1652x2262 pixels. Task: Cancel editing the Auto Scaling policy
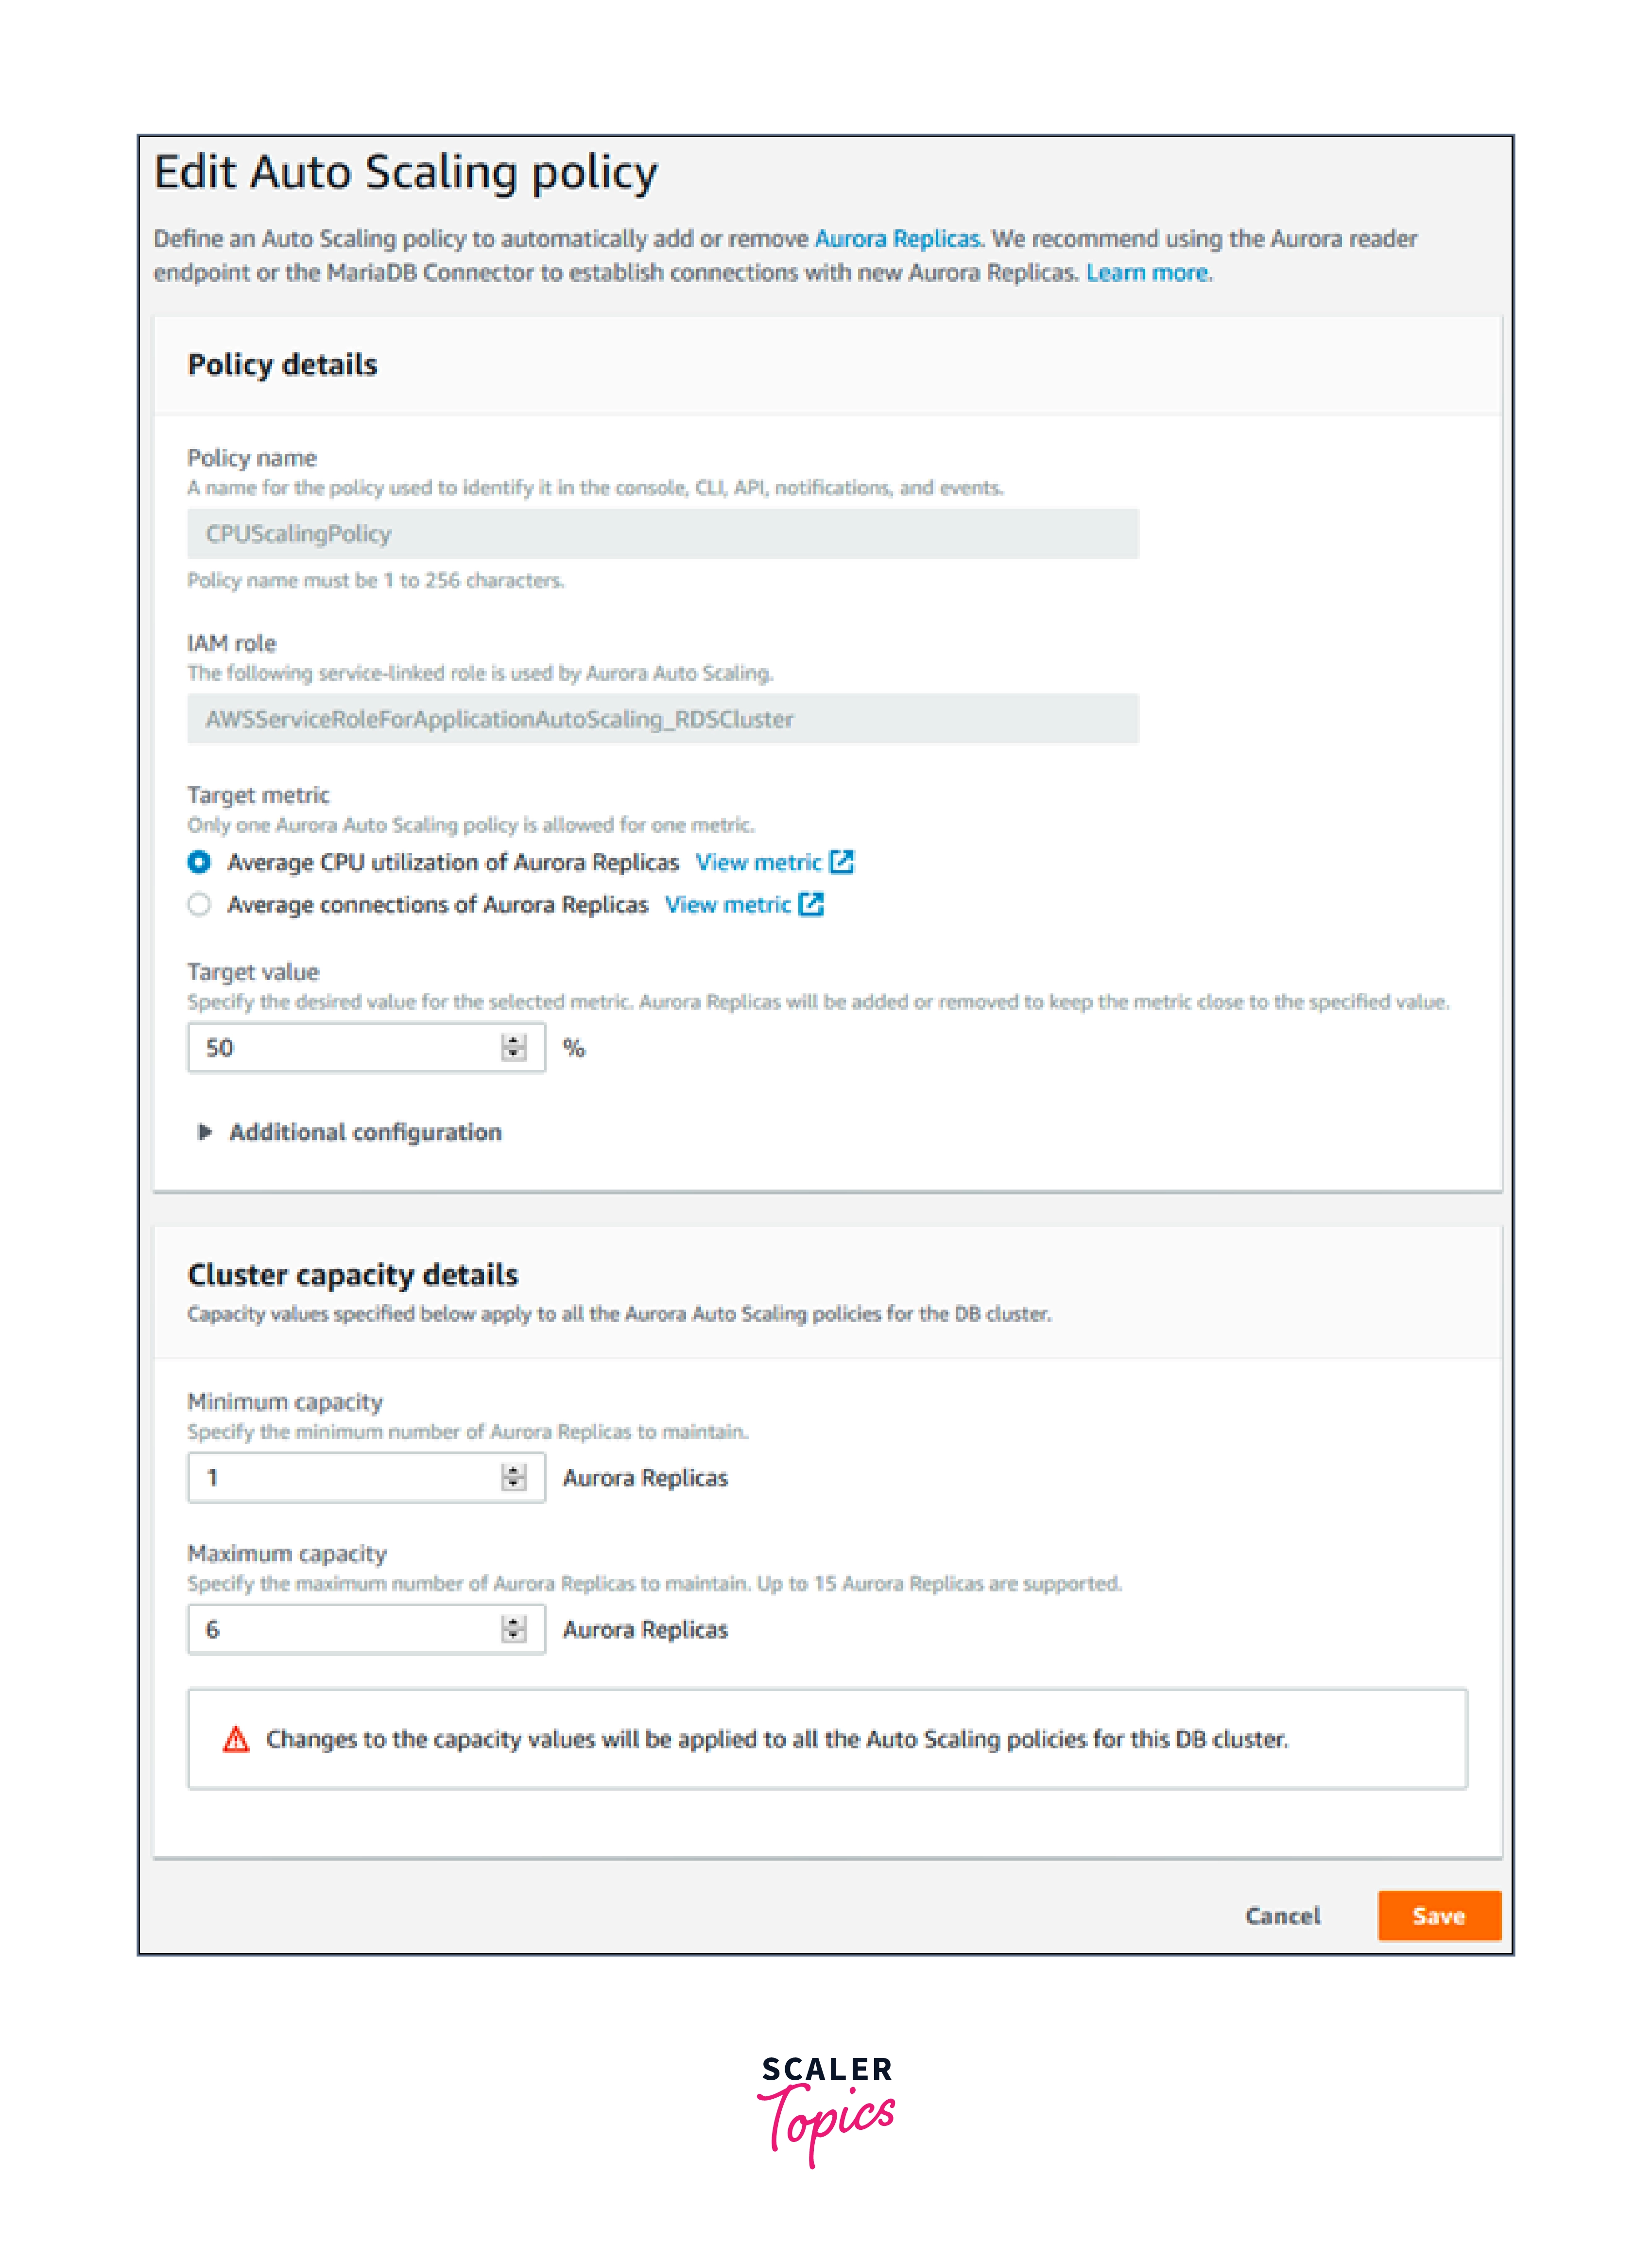coord(1282,1915)
